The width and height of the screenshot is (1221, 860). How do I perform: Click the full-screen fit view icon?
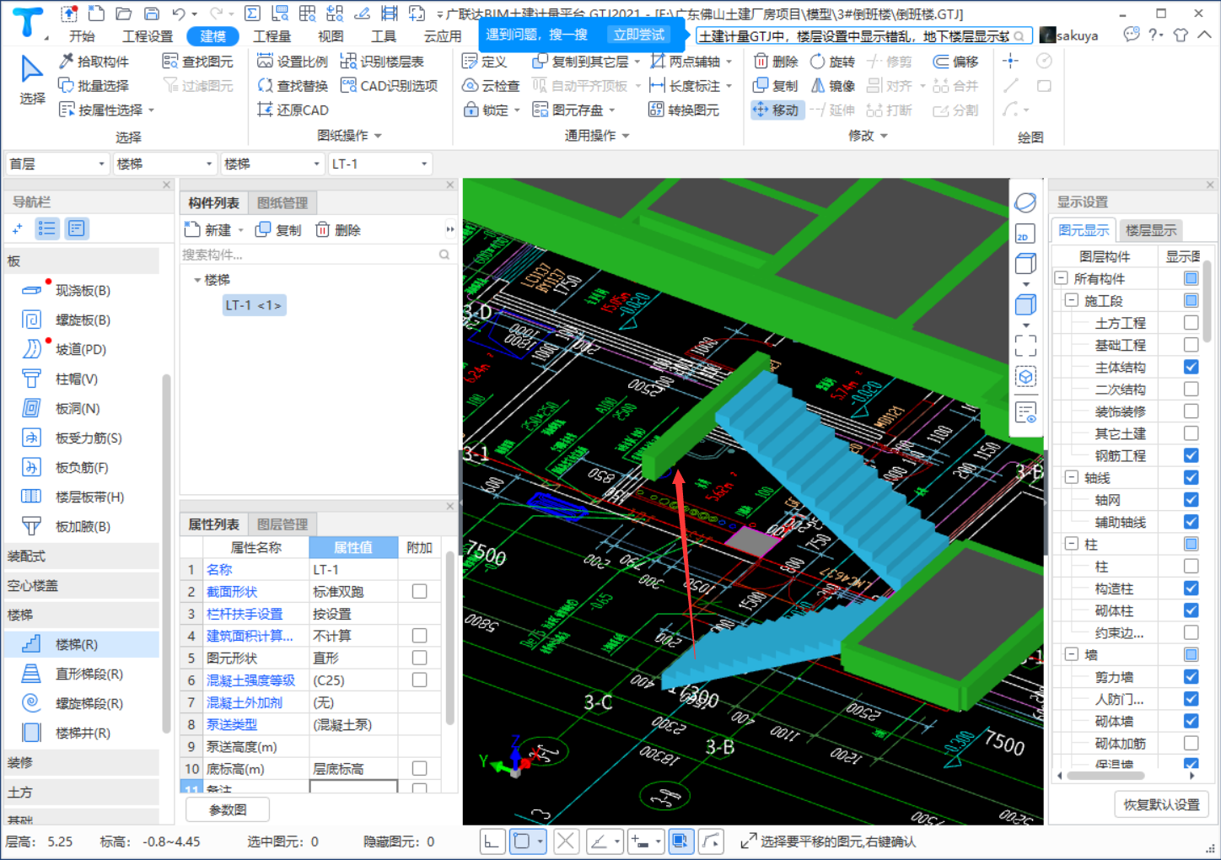pyautogui.click(x=1025, y=345)
